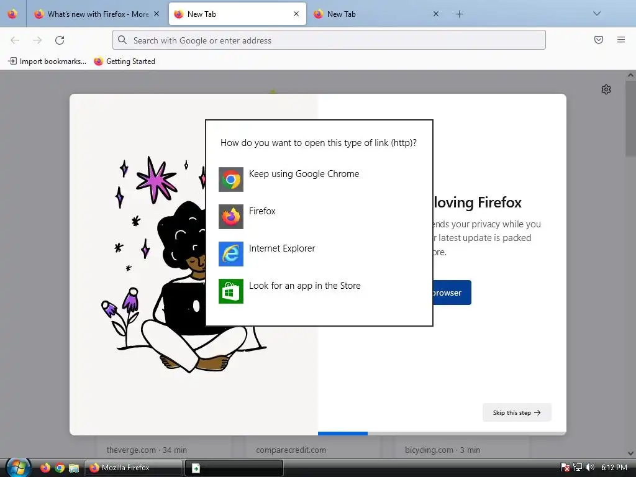Open the Firefox application menu
636x477 pixels.
pyautogui.click(x=621, y=40)
